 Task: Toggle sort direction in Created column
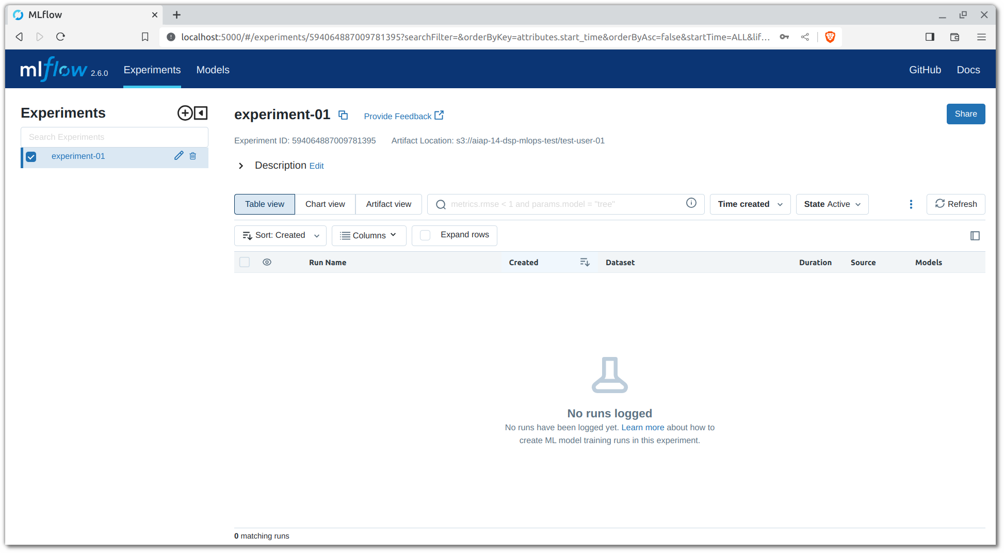click(585, 263)
